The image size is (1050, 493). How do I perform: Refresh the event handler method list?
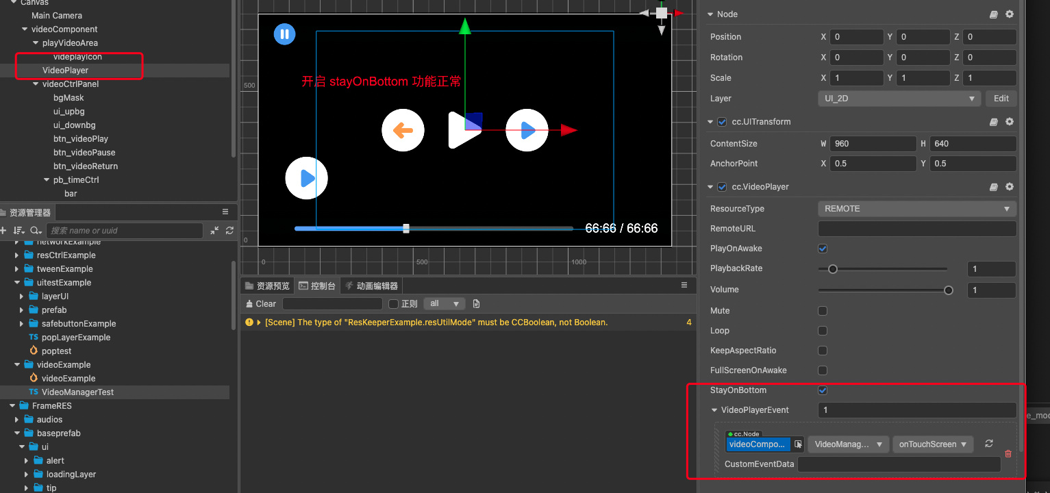pos(989,444)
